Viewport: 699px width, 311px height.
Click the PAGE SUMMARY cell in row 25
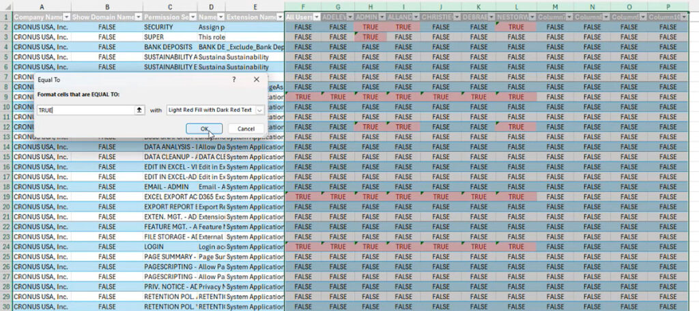coord(170,256)
